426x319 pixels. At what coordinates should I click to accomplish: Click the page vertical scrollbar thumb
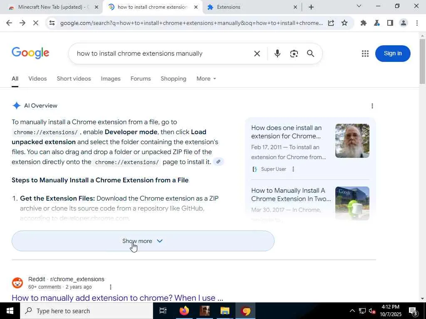[422, 61]
